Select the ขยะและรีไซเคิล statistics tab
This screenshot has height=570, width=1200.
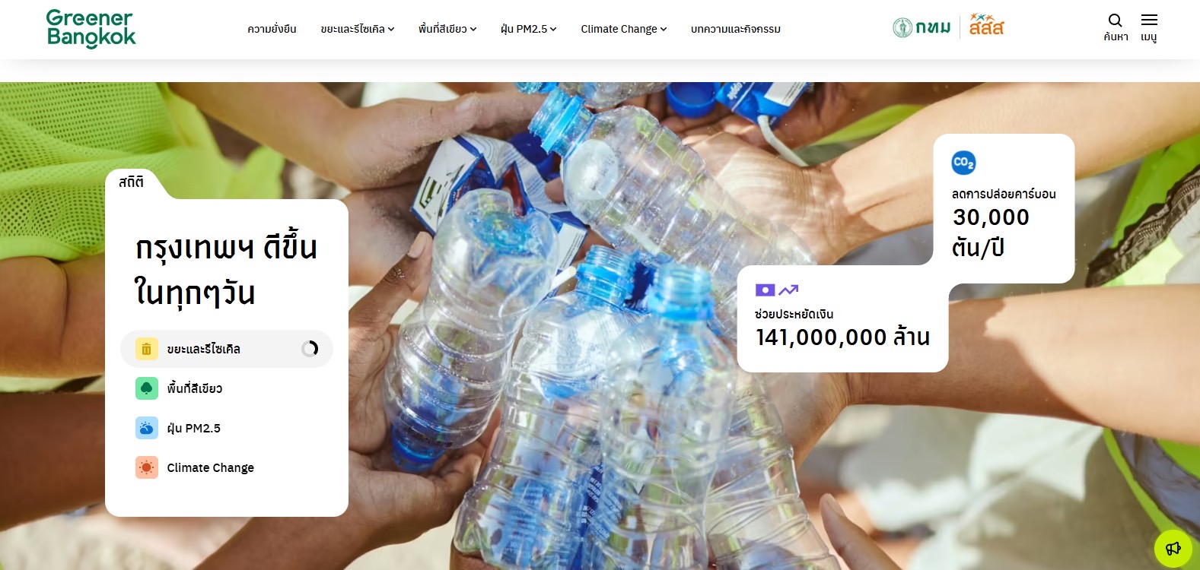coord(227,349)
